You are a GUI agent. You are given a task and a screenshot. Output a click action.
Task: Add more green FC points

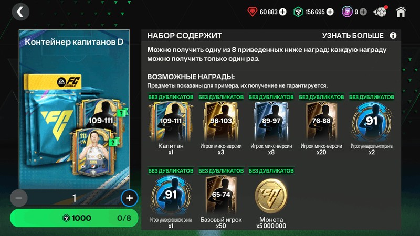coord(330,12)
